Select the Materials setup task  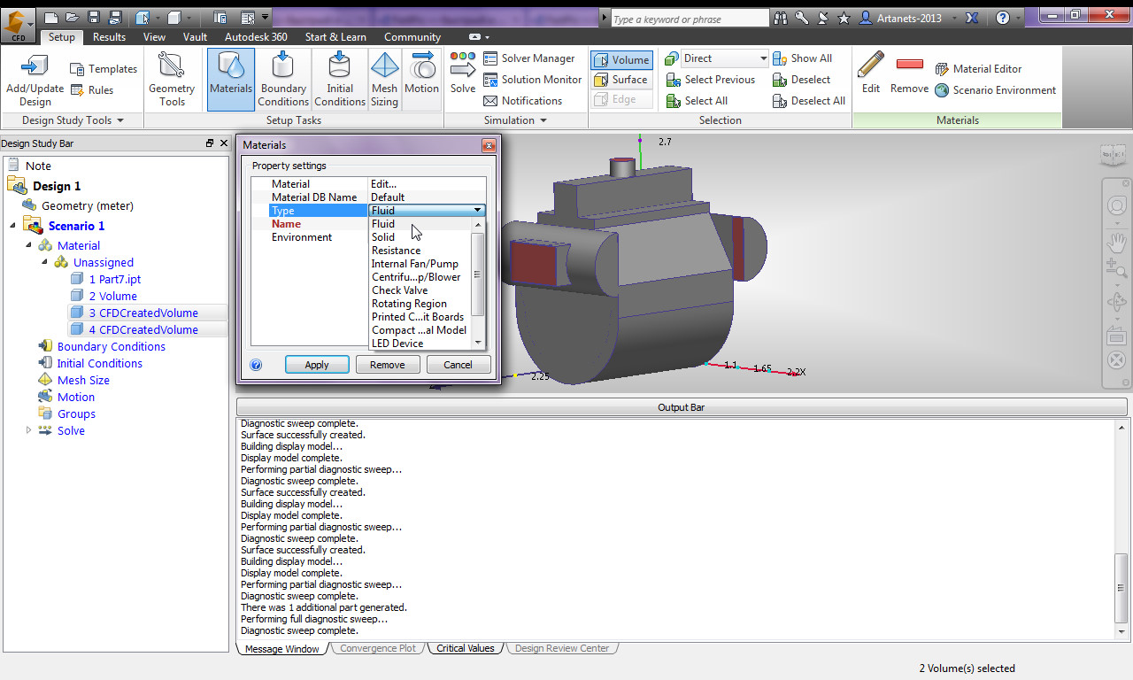[231, 80]
